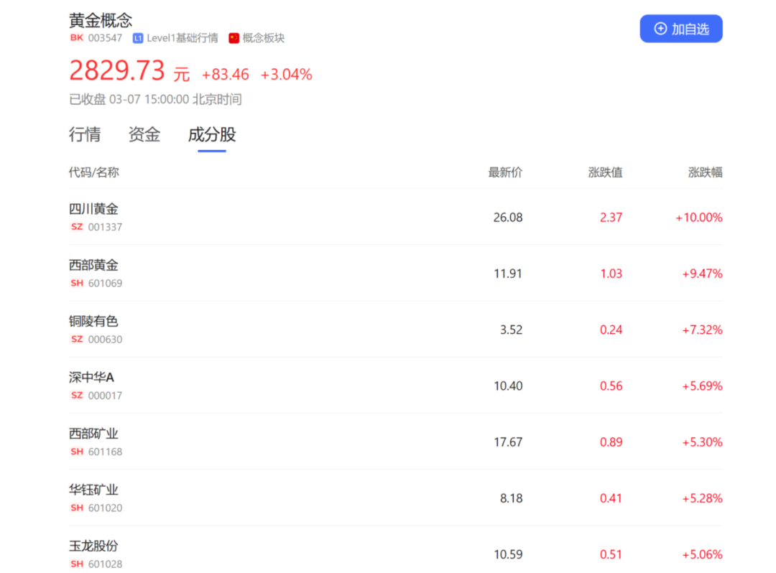Click 铜陵有色 latest price 3.52

(512, 330)
